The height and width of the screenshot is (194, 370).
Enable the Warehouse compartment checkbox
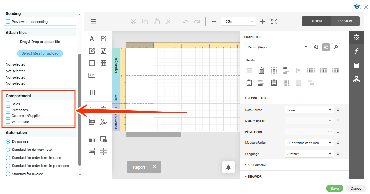(8, 121)
